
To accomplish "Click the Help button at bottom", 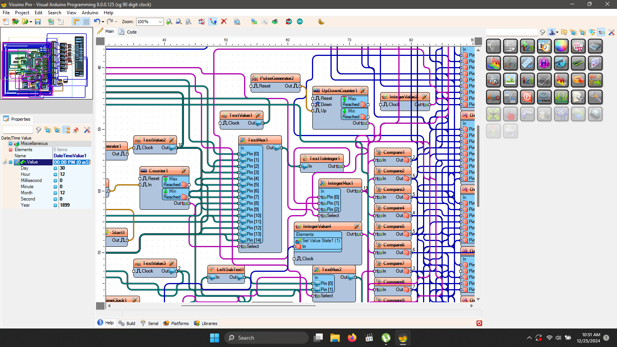I will coord(105,323).
